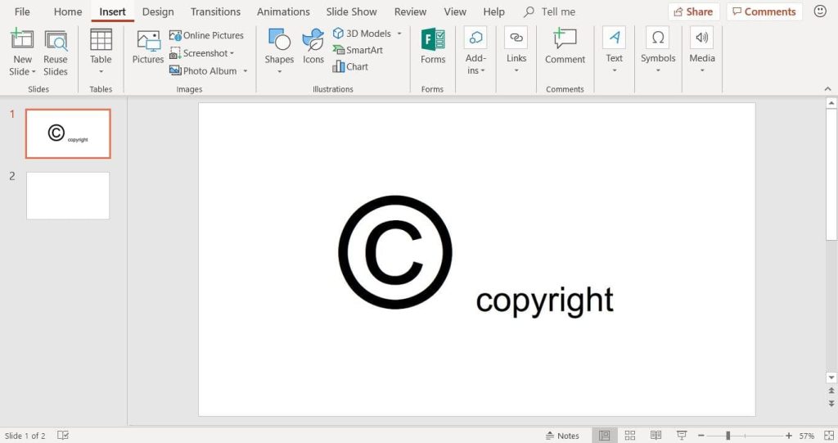This screenshot has height=443, width=838.
Task: Click the zoom slider handle
Action: (x=728, y=436)
